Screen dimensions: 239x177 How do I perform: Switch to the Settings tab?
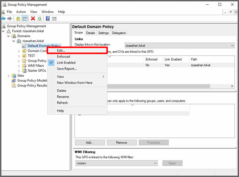(x=103, y=33)
